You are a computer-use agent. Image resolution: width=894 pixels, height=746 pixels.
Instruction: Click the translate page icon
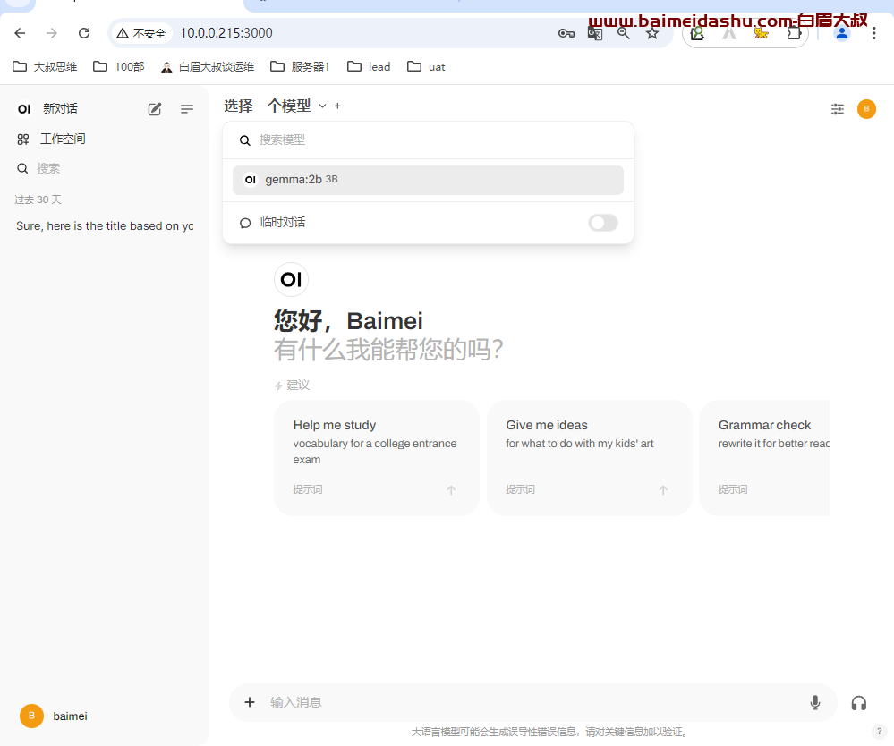(595, 34)
